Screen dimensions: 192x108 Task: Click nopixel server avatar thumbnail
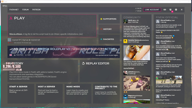point(9,40)
